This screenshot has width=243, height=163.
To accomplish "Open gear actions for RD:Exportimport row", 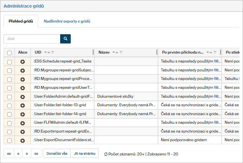I will click(23, 132).
